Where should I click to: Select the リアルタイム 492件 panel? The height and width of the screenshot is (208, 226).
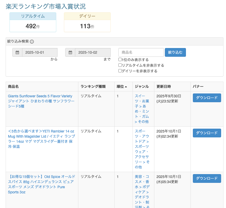[33, 22]
